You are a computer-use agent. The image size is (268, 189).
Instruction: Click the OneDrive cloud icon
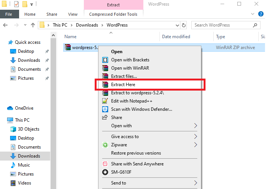(10, 108)
